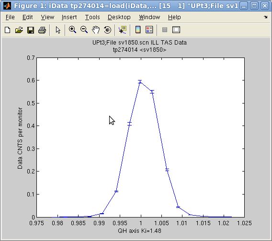
Task: Select the Pan hand tool
Action: click(x=96, y=30)
